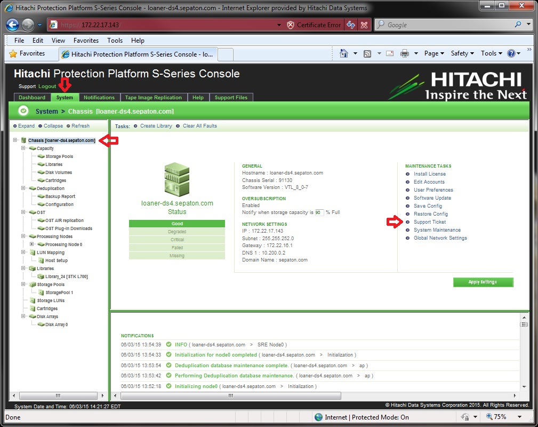Click the Create Library task link
This screenshot has height=427, width=538.
point(156,126)
